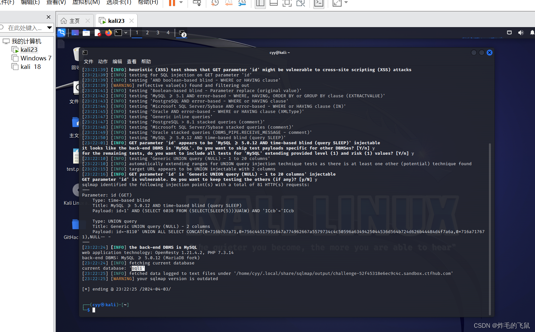Switch to the 主页 tab
This screenshot has height=332, width=535.
click(75, 20)
